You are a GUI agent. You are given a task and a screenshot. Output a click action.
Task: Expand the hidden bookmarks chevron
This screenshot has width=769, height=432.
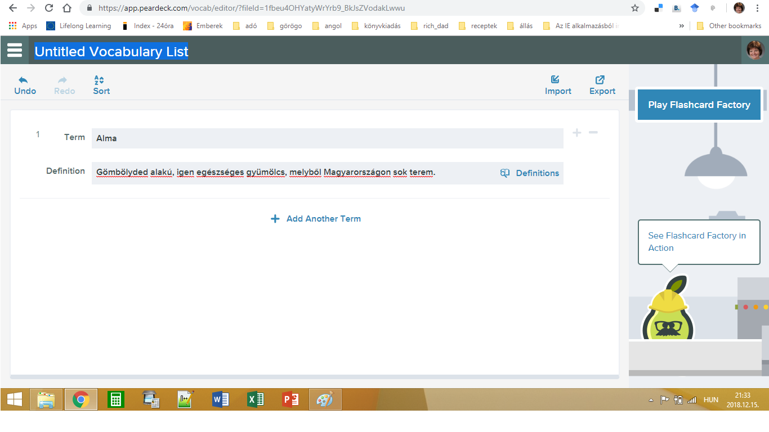(x=682, y=26)
